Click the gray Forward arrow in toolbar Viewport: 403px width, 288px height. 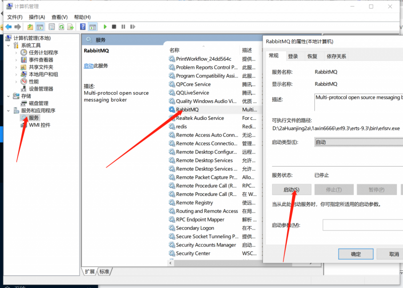click(x=18, y=27)
